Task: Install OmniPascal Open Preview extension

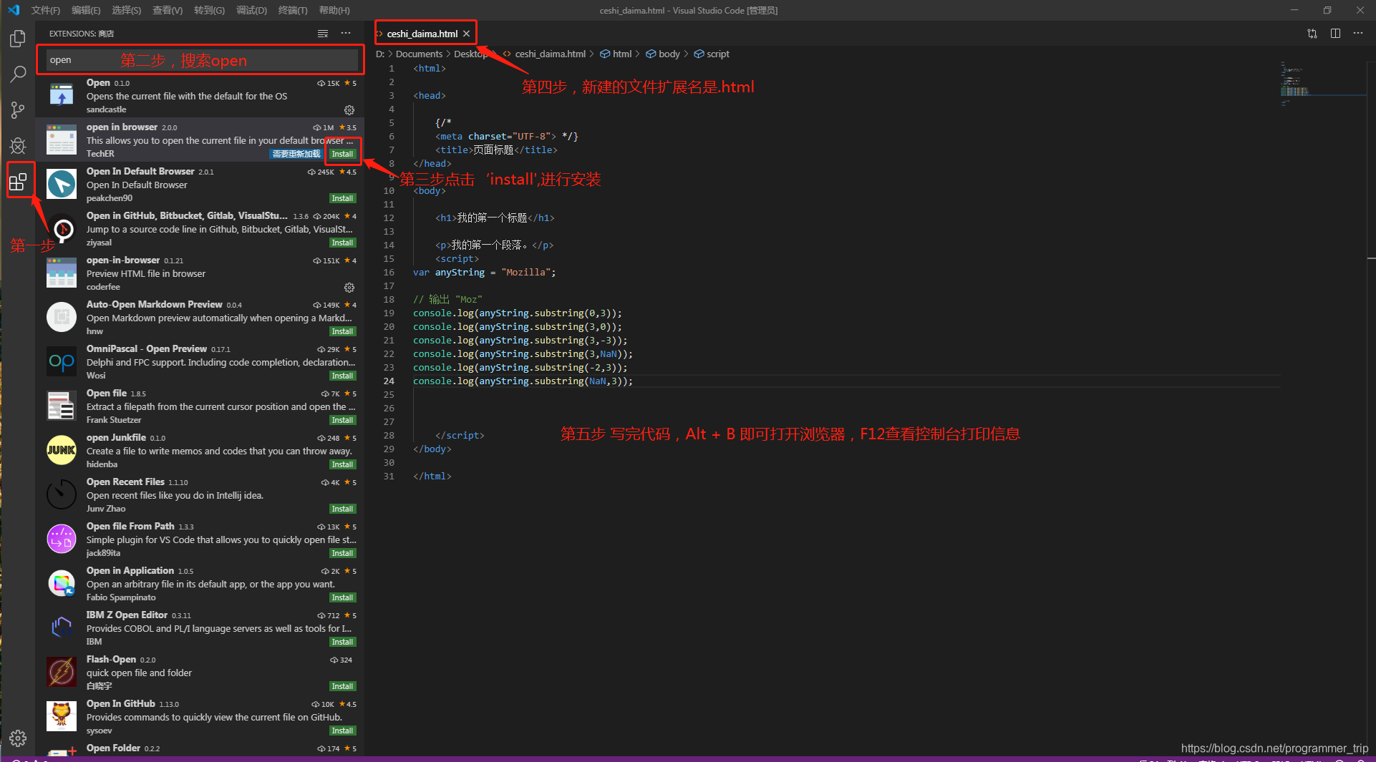Action: click(x=342, y=376)
